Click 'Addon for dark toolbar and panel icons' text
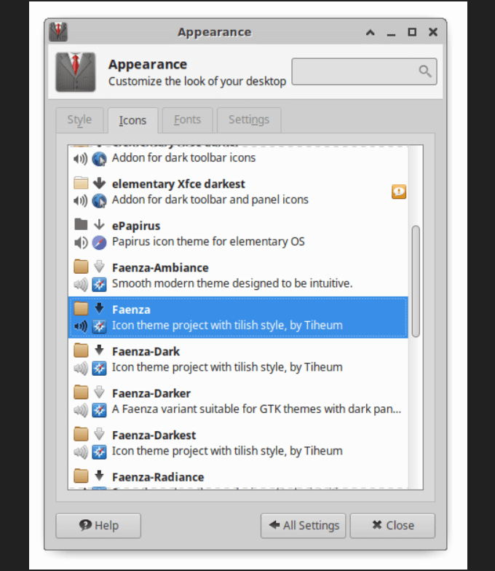Screen dimensions: 495x571 tap(210, 200)
